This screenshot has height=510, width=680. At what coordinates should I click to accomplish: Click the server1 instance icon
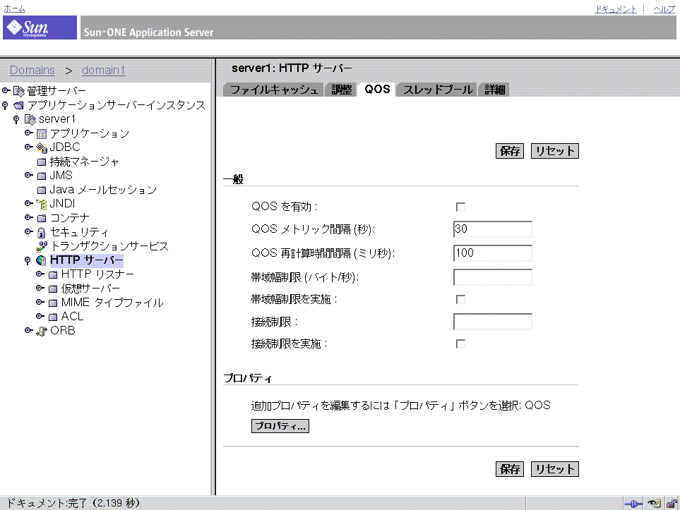[x=30, y=119]
